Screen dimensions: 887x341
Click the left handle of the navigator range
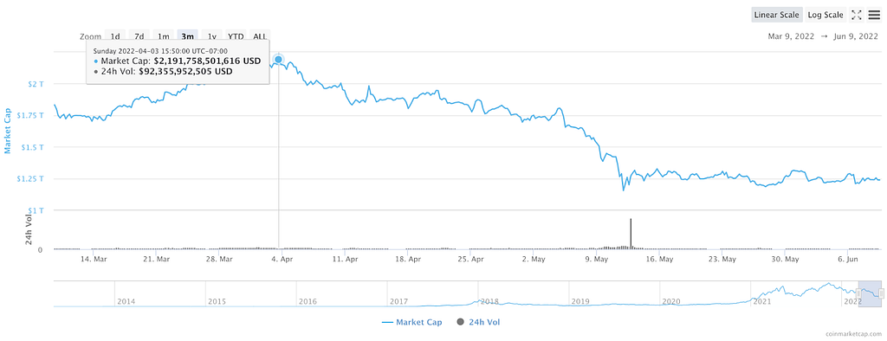(x=858, y=293)
